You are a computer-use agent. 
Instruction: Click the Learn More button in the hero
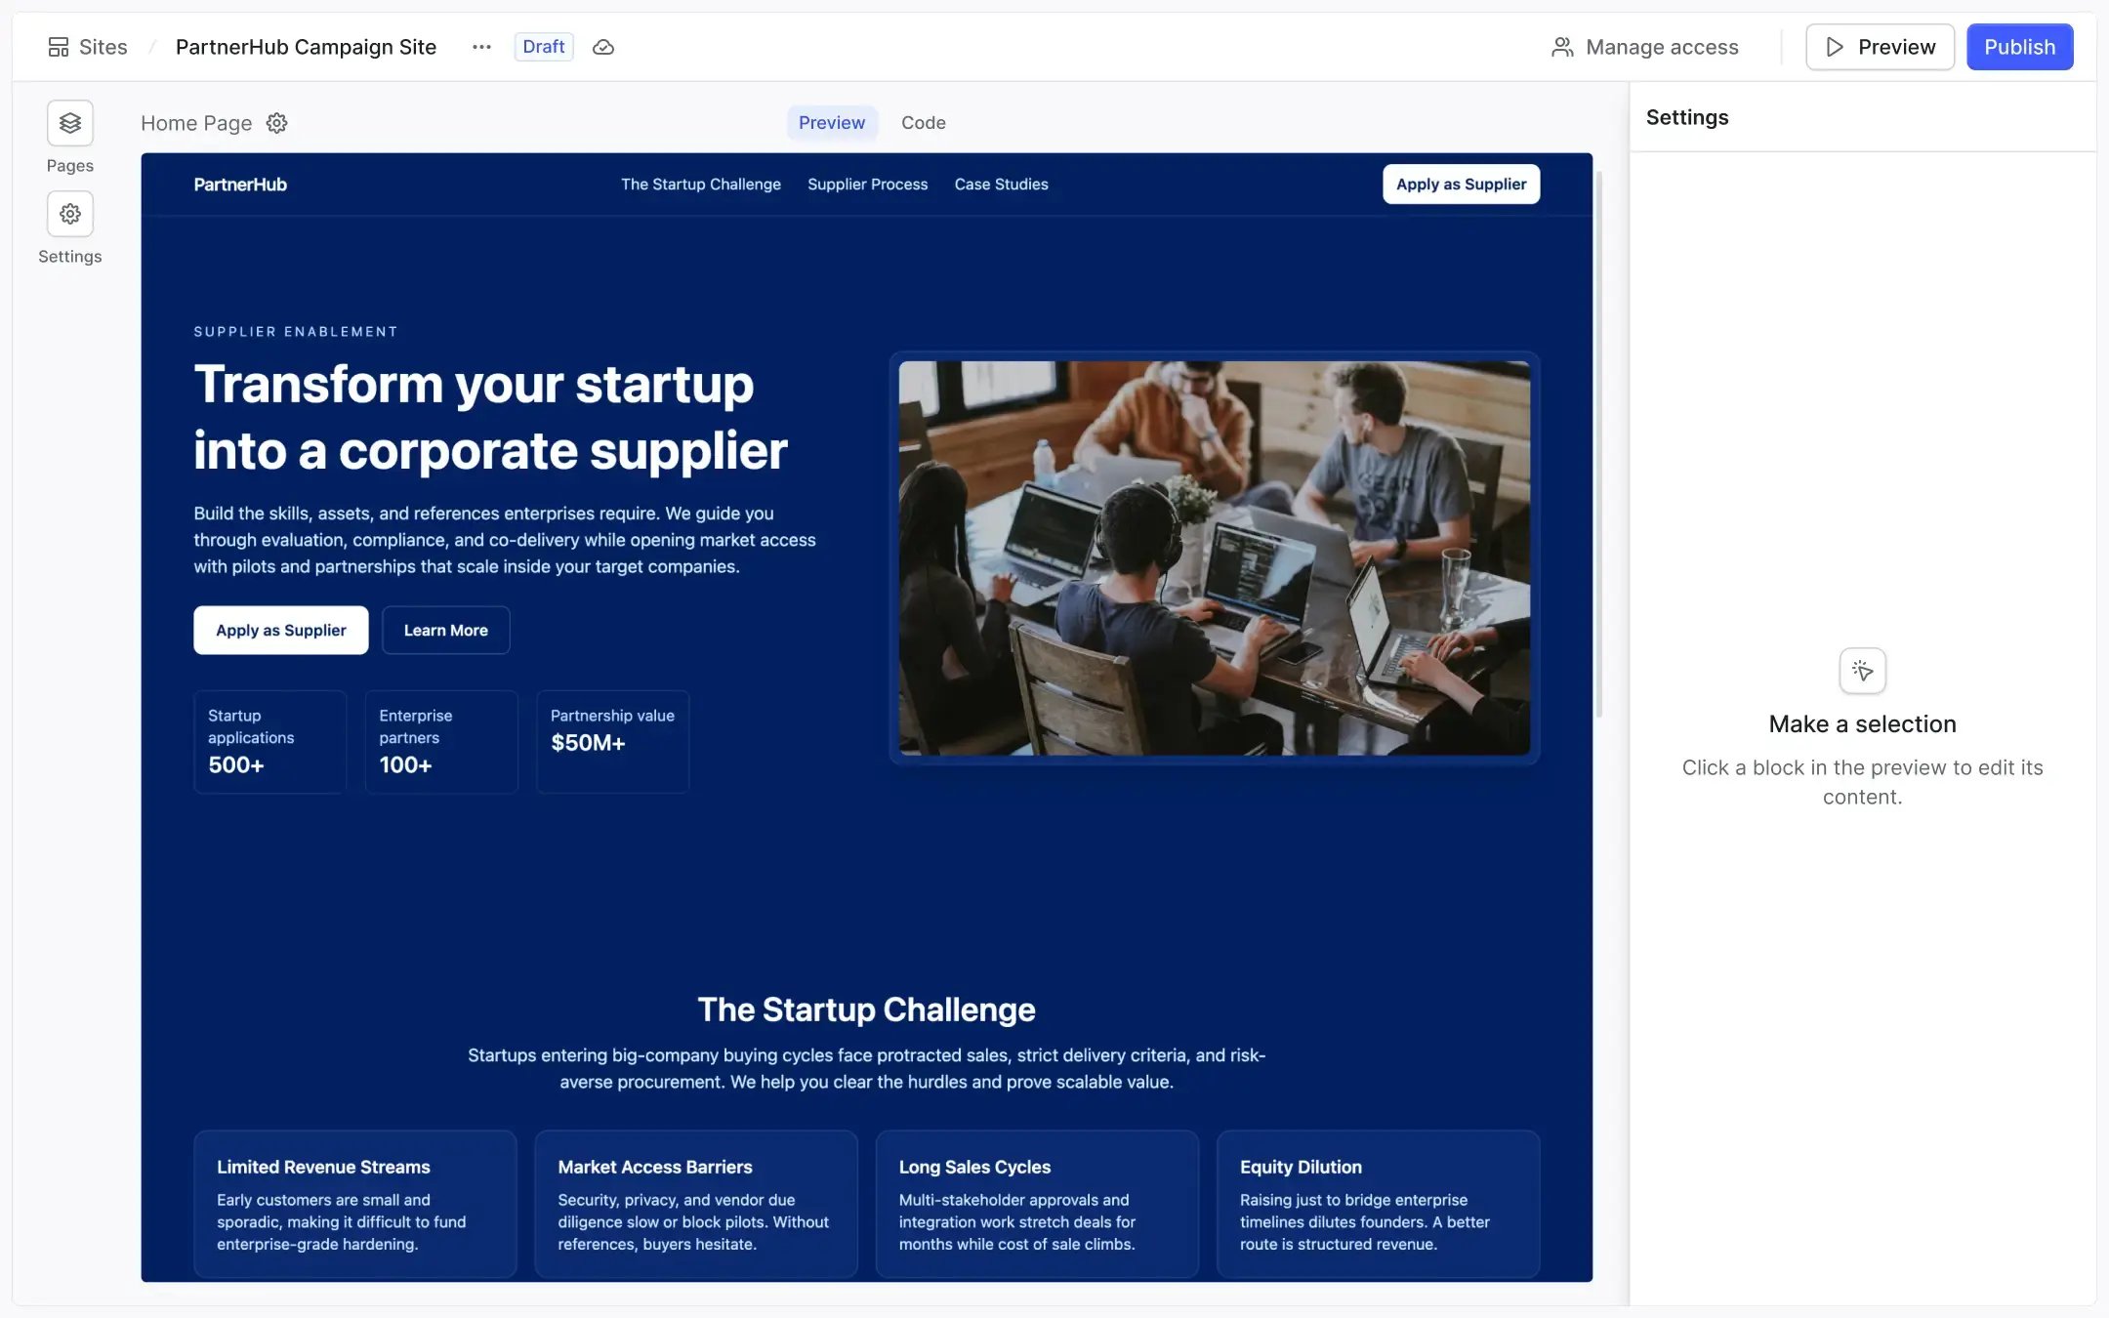(x=445, y=630)
